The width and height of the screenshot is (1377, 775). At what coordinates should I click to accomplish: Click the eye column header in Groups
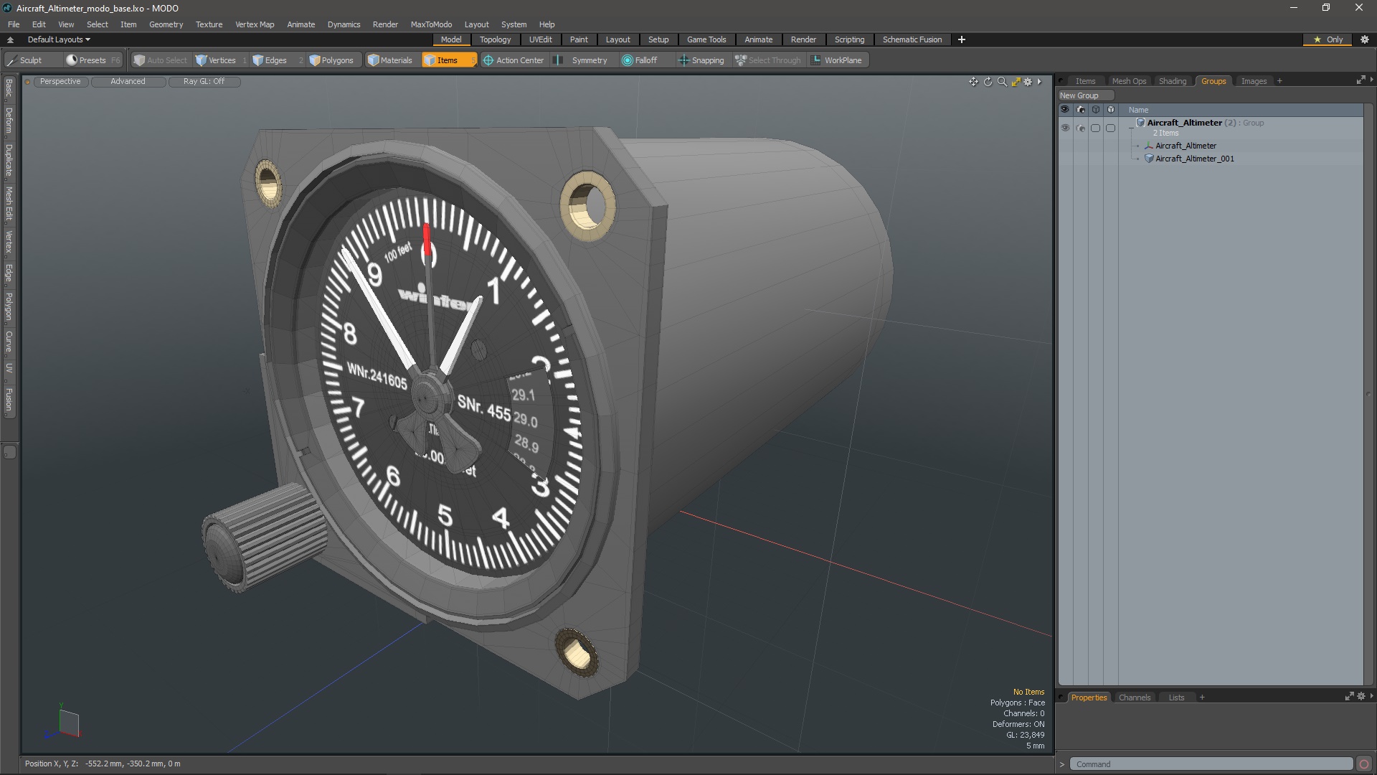click(1065, 110)
